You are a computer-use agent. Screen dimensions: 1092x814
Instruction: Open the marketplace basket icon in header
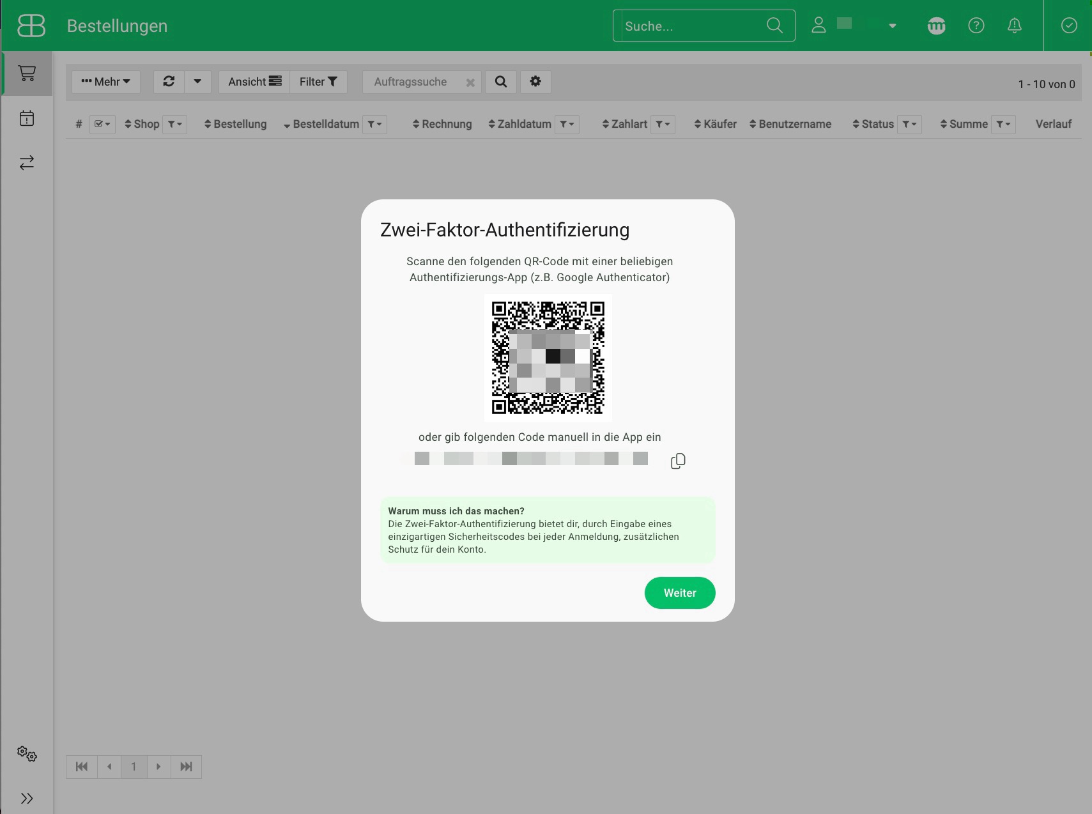point(936,26)
